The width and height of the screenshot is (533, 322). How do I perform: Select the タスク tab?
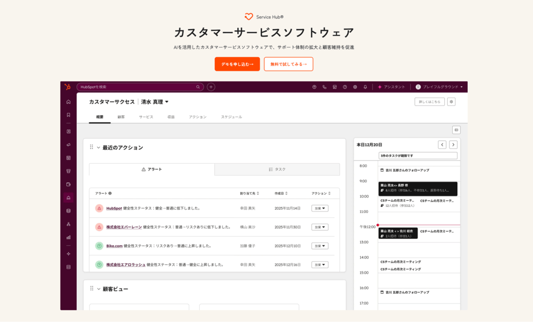pos(277,169)
